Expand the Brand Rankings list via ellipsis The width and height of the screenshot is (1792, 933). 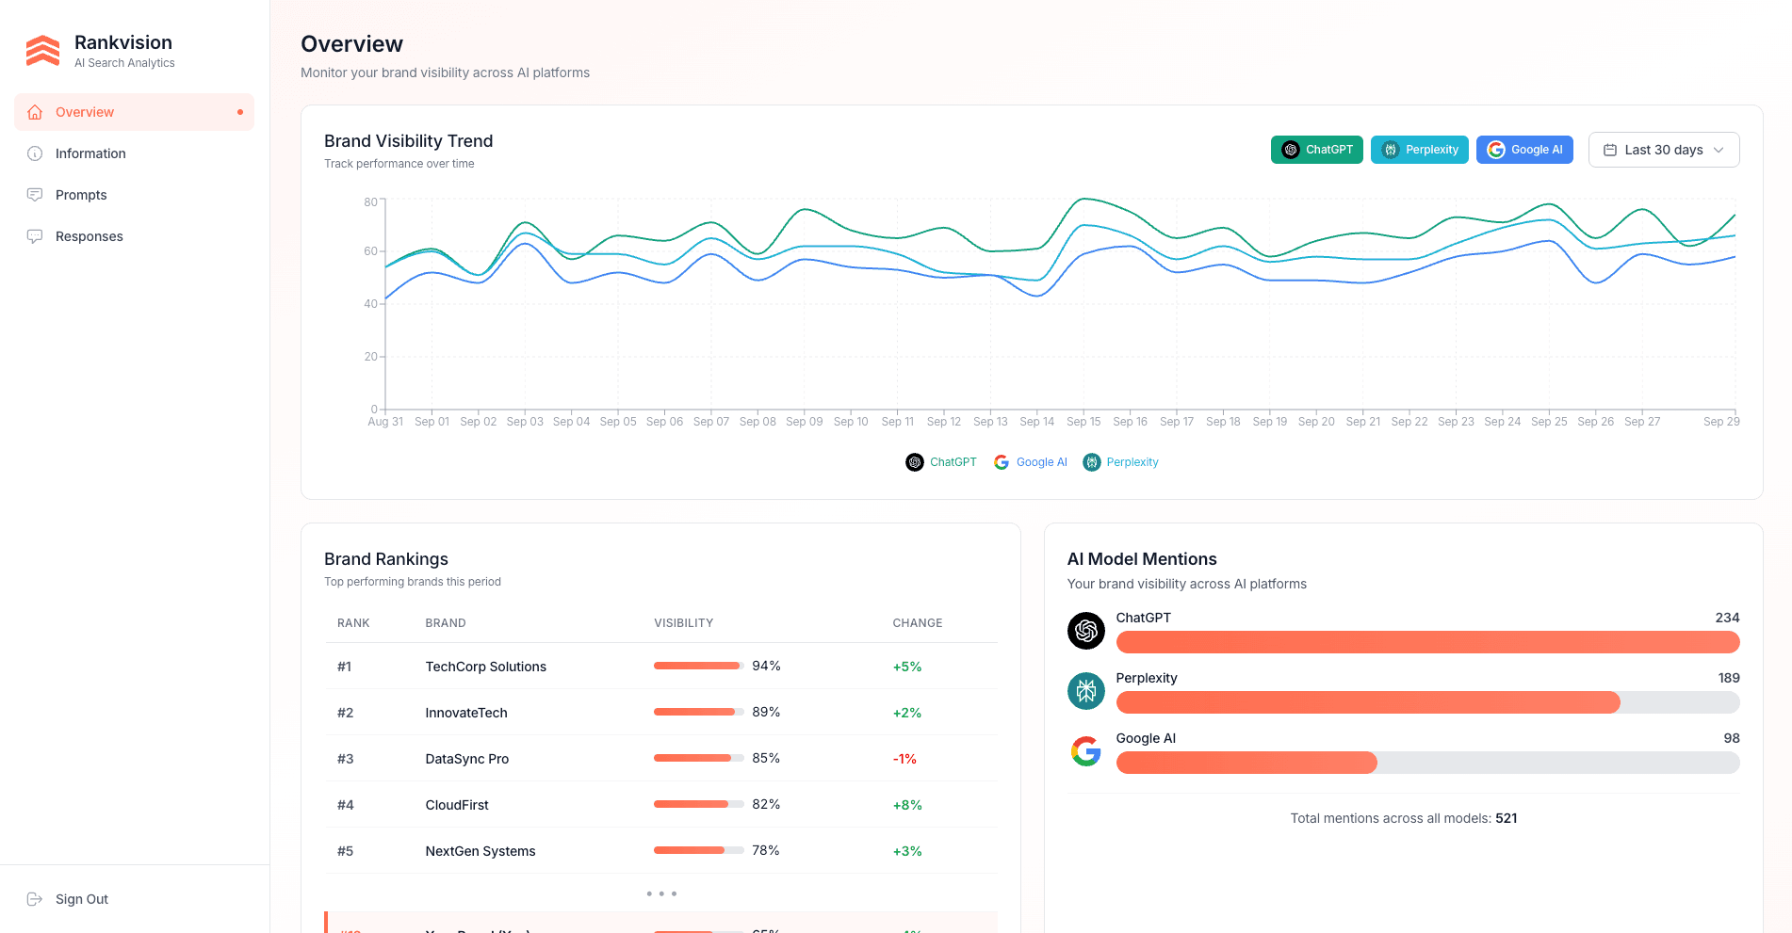(660, 893)
